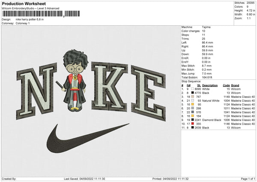
Task: Click the Production Worksheet title
Action: click(24, 3)
